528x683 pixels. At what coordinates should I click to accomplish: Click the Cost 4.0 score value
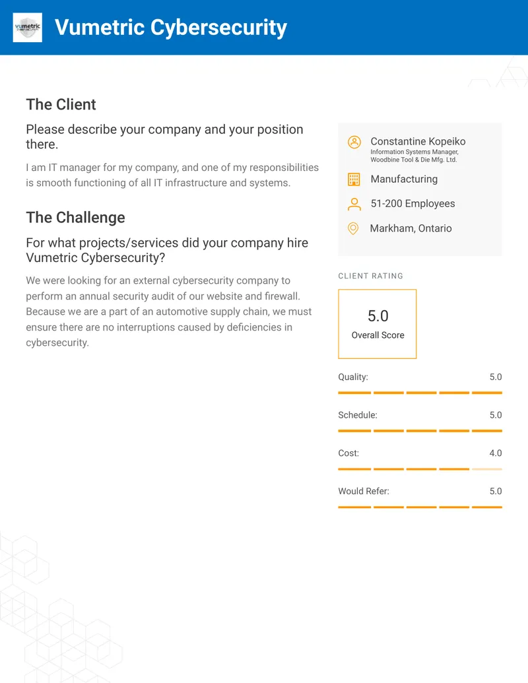point(496,453)
